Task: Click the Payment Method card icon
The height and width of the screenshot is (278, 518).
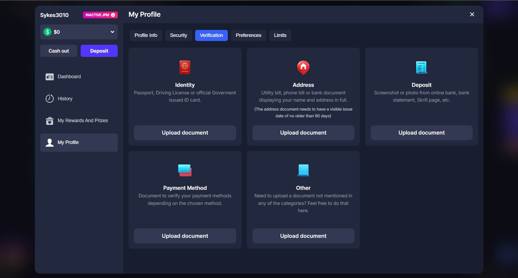Action: [185, 170]
